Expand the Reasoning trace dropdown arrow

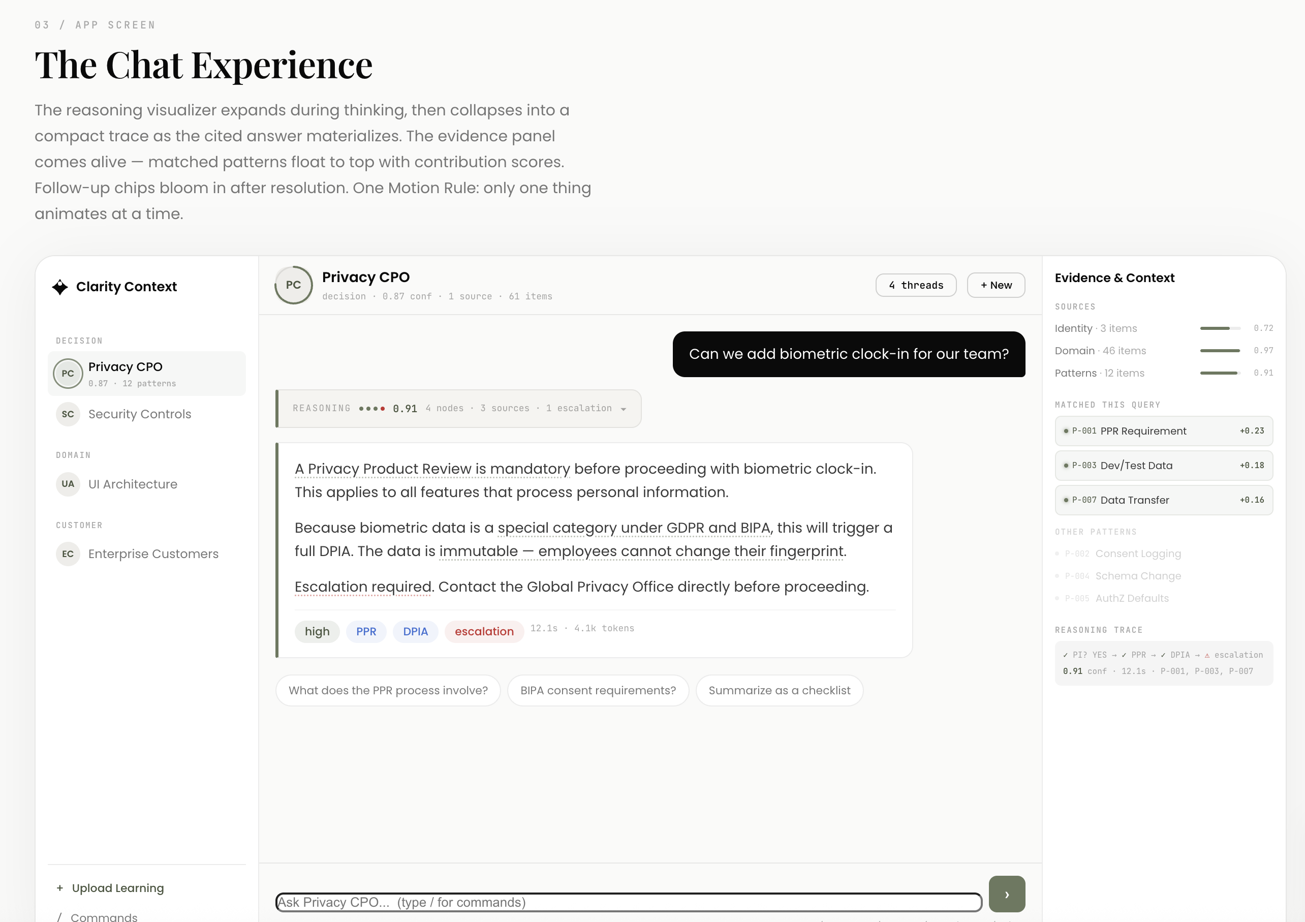(x=624, y=409)
